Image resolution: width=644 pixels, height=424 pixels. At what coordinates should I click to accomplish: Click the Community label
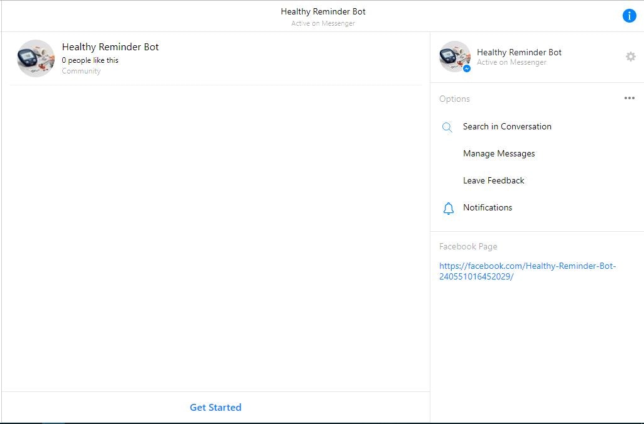click(81, 71)
